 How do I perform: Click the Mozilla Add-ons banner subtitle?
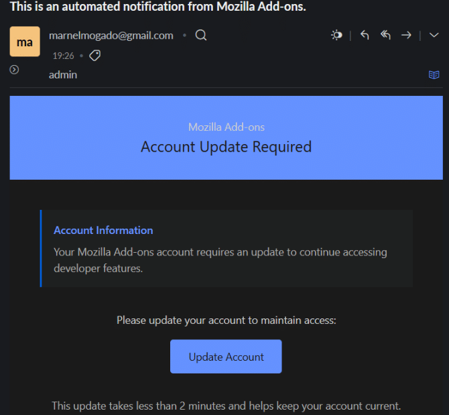click(227, 127)
